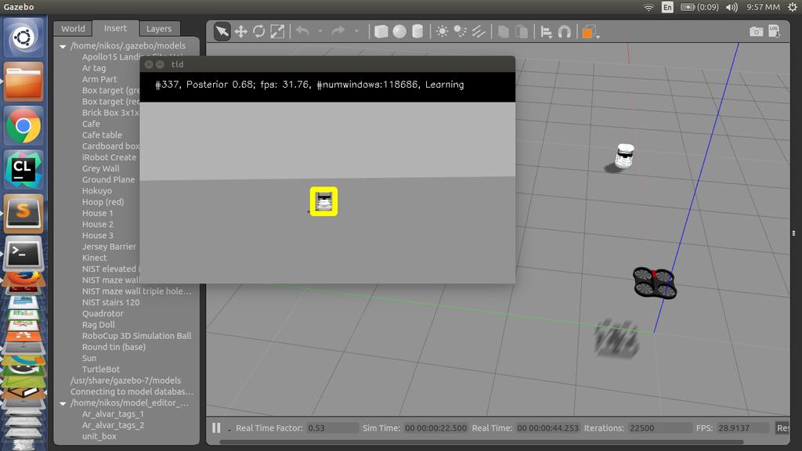Viewport: 802px width, 451px height.
Task: Add a spot light
Action: pos(460,31)
